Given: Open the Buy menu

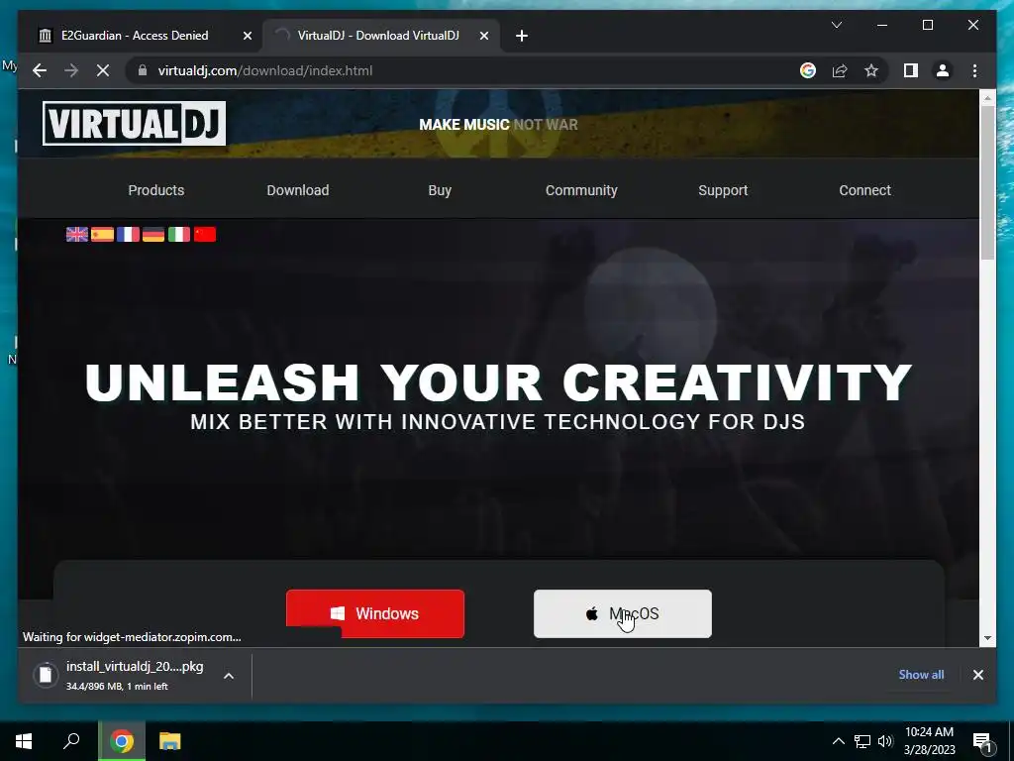Looking at the screenshot, I should [439, 190].
